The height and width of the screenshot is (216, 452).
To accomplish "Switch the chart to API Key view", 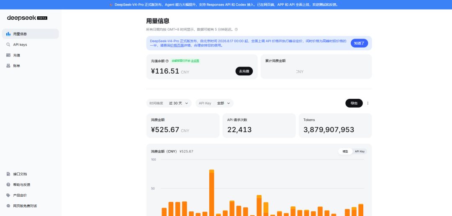I will click(360, 152).
